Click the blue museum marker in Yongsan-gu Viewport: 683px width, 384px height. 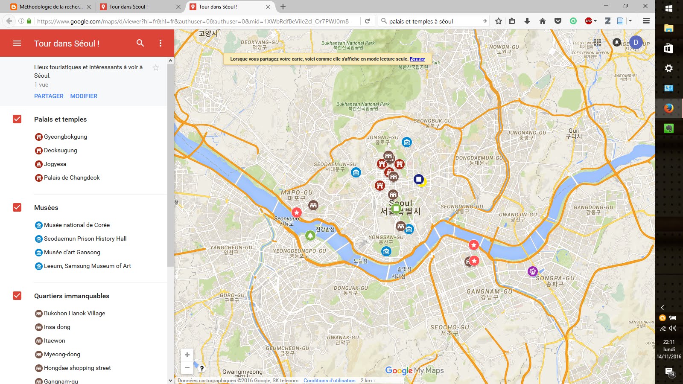pyautogui.click(x=386, y=251)
